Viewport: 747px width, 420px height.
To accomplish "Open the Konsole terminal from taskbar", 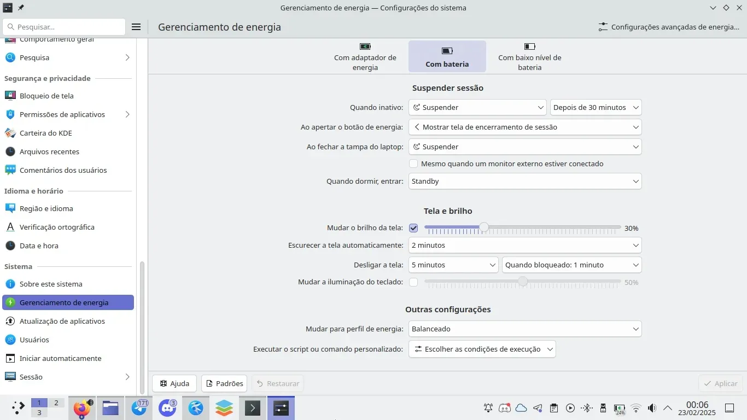I will pyautogui.click(x=252, y=408).
